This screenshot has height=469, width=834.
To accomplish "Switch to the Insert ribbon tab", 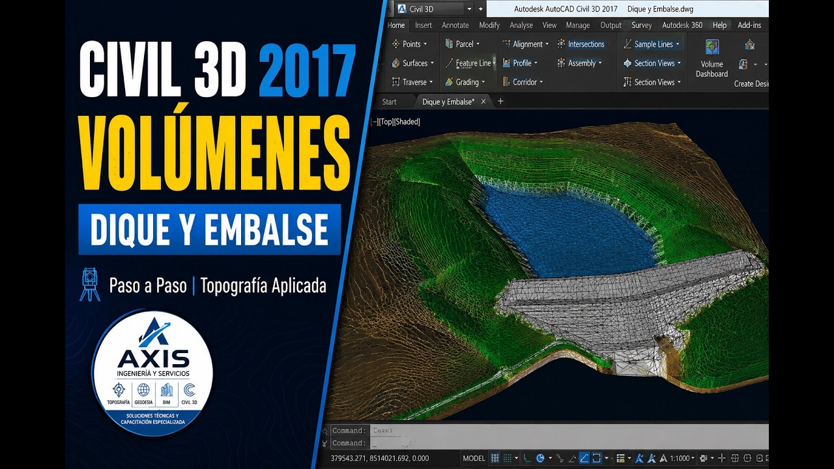I will 424,25.
